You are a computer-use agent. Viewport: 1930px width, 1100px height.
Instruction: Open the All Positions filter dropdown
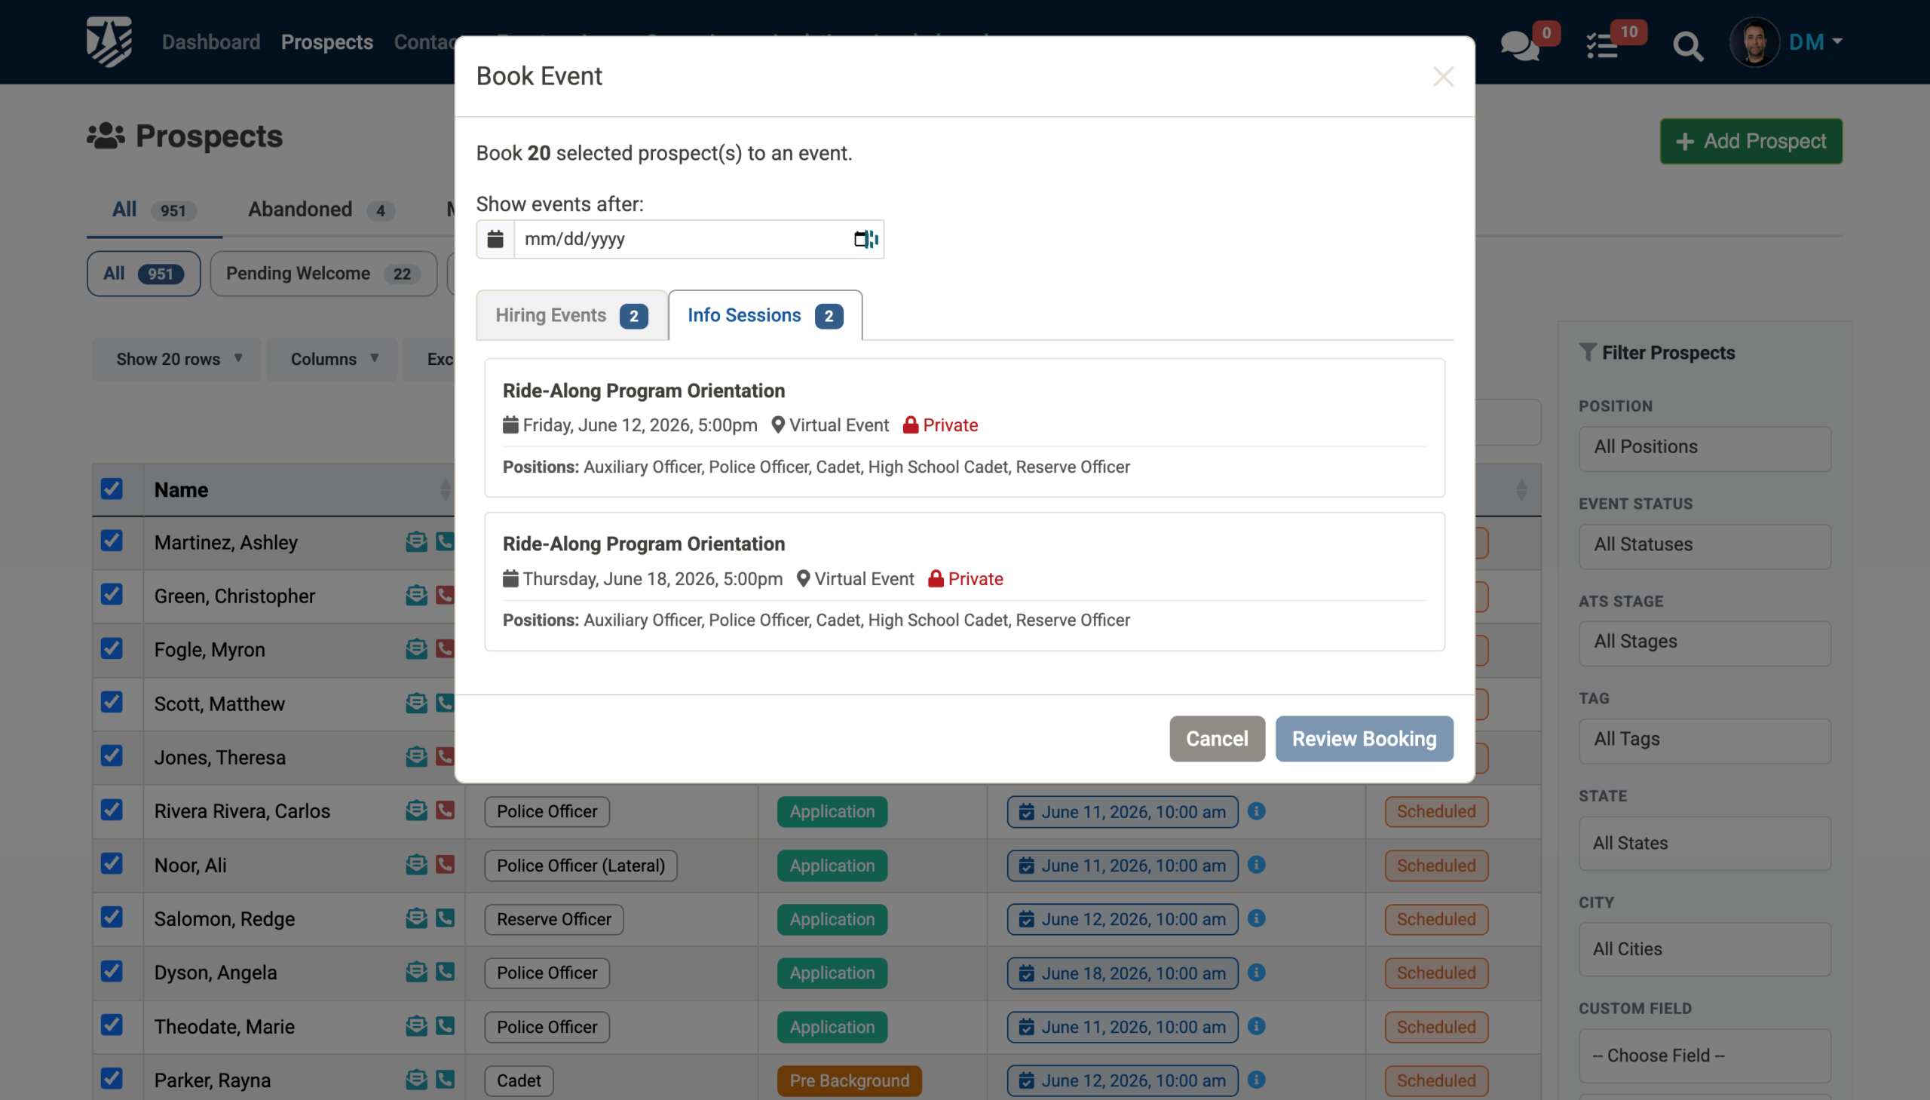point(1704,448)
